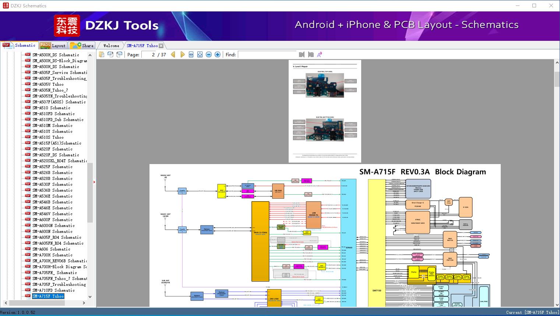Open the Welcome document tab
Image resolution: width=560 pixels, height=316 pixels.
tap(111, 46)
